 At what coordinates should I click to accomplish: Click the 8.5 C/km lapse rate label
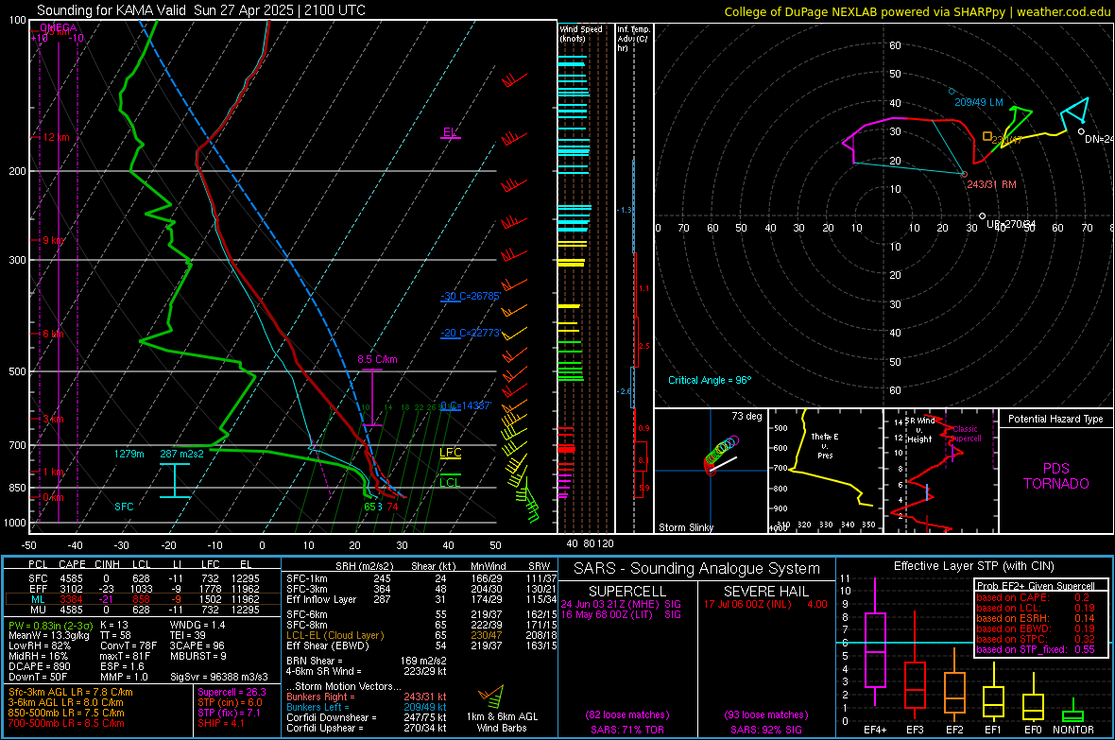(378, 359)
